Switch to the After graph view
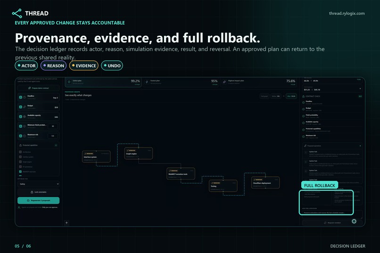 coord(291,96)
